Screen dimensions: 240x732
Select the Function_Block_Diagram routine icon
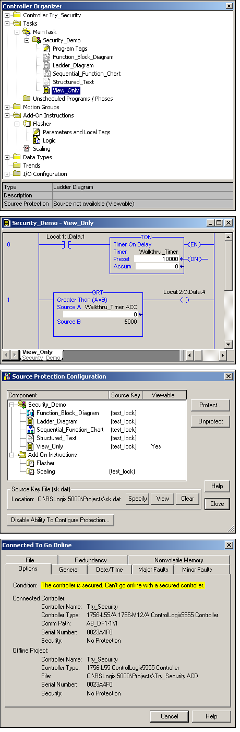tap(46, 57)
